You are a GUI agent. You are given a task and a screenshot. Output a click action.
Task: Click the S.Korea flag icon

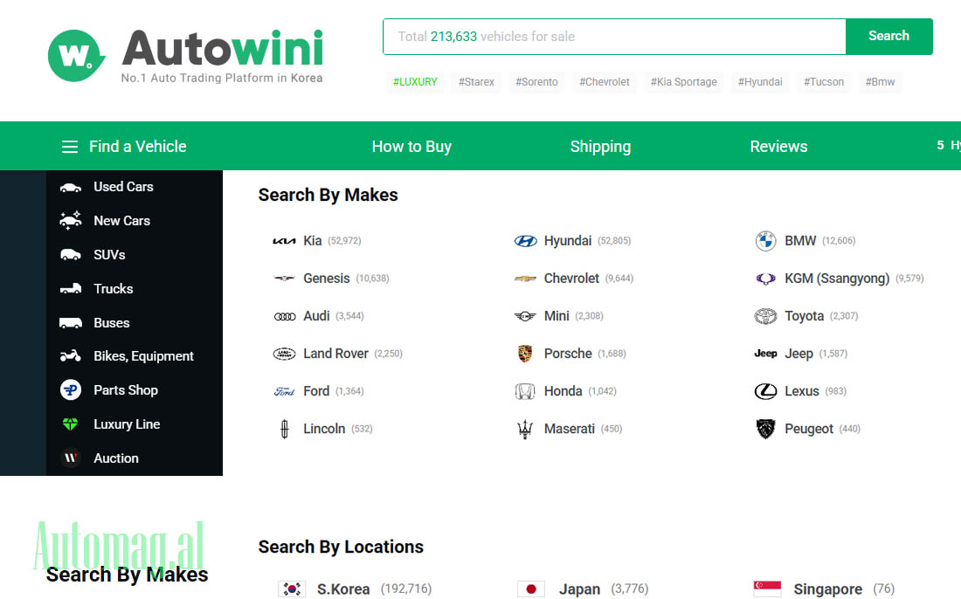coord(292,589)
